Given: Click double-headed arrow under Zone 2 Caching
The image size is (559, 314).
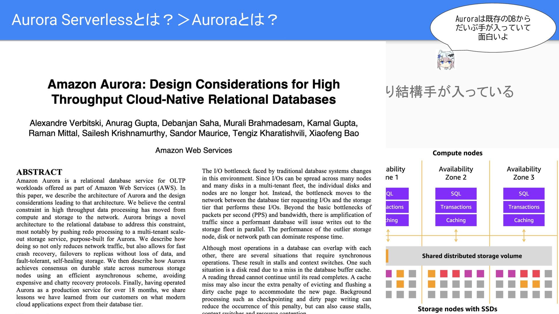Looking at the screenshot, I should click(x=456, y=235).
